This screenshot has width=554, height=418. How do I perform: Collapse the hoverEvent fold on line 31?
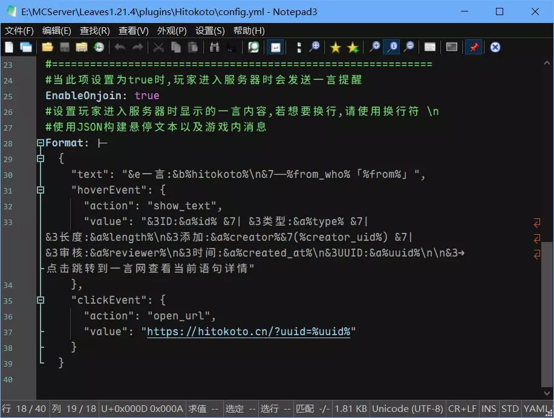(41, 190)
